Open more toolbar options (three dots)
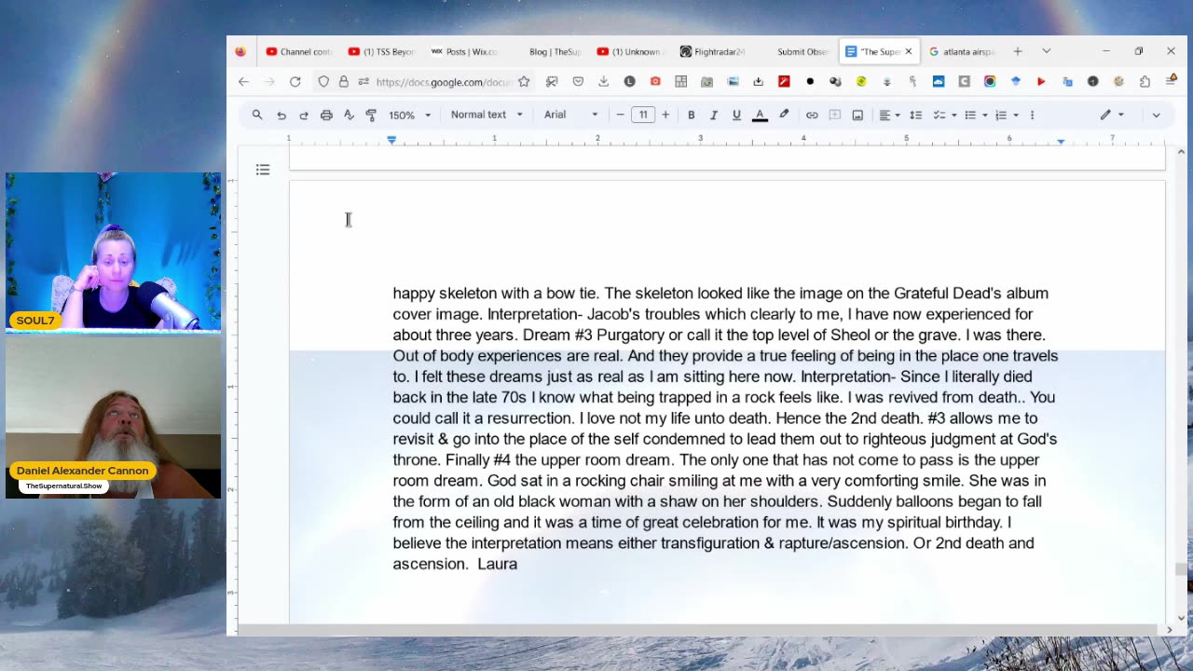 coord(1032,115)
